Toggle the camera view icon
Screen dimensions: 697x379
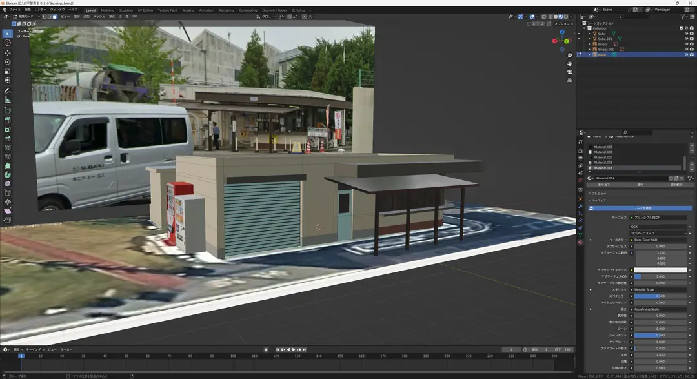pos(569,72)
